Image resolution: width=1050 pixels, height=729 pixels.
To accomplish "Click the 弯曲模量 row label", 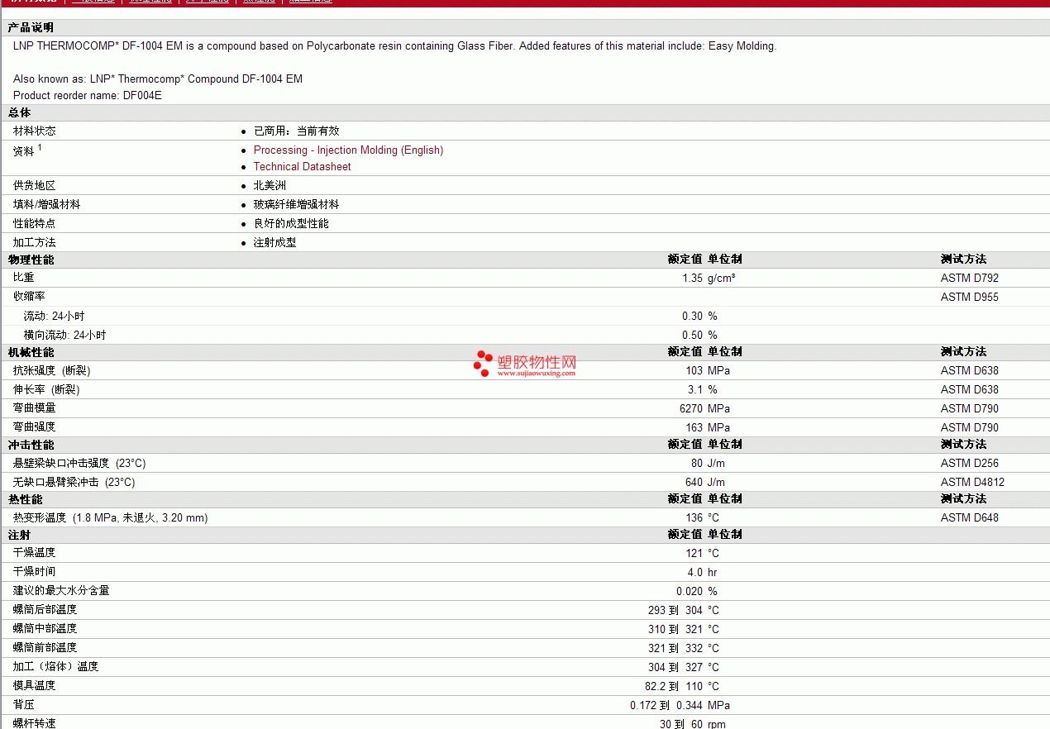I will 35,408.
